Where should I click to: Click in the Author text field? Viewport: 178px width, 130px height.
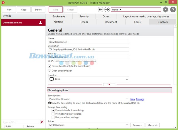(88, 57)
